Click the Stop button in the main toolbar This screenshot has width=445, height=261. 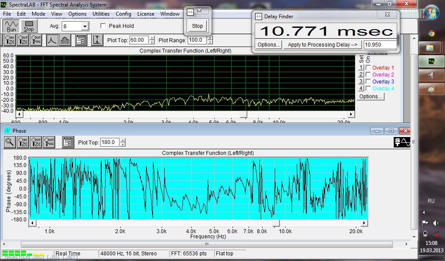[x=29, y=26]
